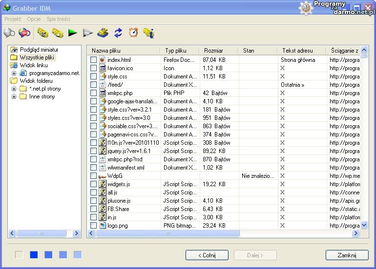Expand the *.net.pl strony folder
376x269 pixels.
(14, 89)
